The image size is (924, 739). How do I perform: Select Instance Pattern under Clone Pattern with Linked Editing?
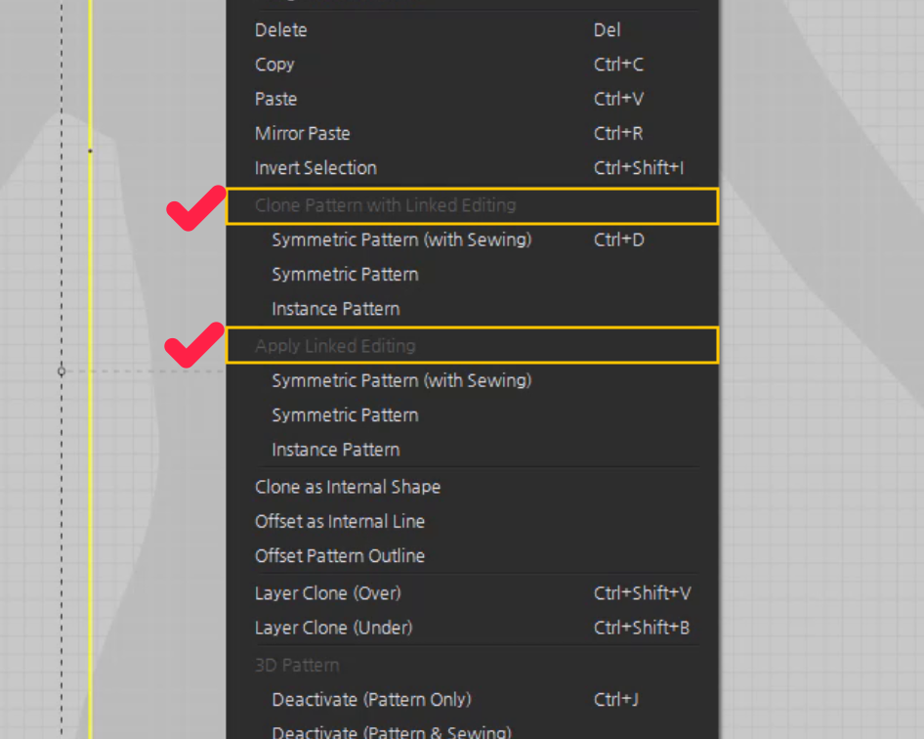click(x=472, y=309)
